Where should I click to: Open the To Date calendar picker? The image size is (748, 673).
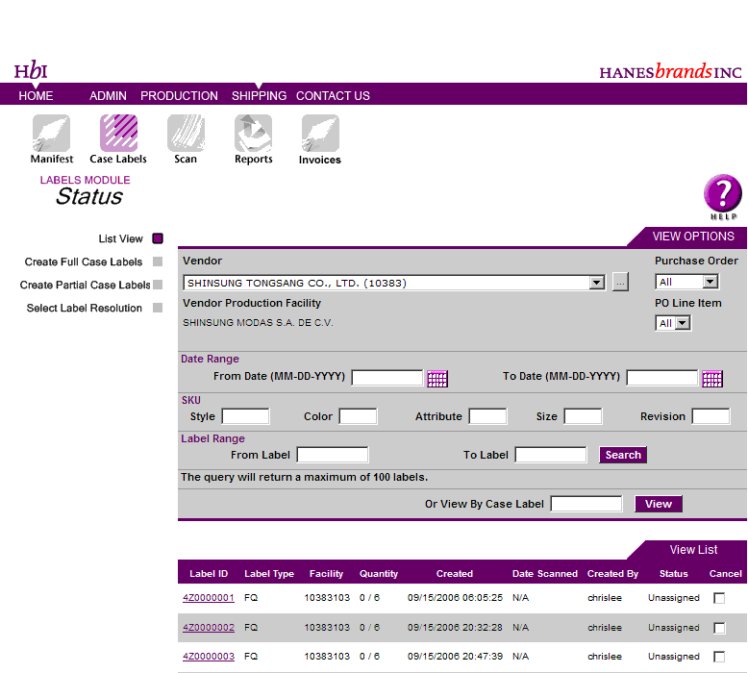[712, 379]
